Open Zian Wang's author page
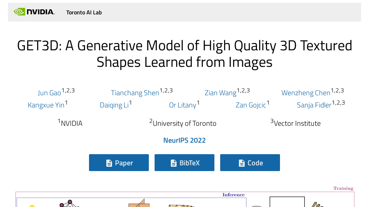This screenshot has height=207, width=369. pyautogui.click(x=221, y=93)
